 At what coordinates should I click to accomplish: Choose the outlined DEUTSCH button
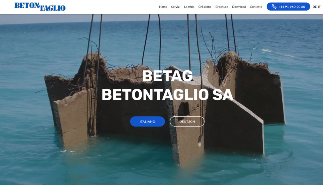pyautogui.click(x=187, y=122)
